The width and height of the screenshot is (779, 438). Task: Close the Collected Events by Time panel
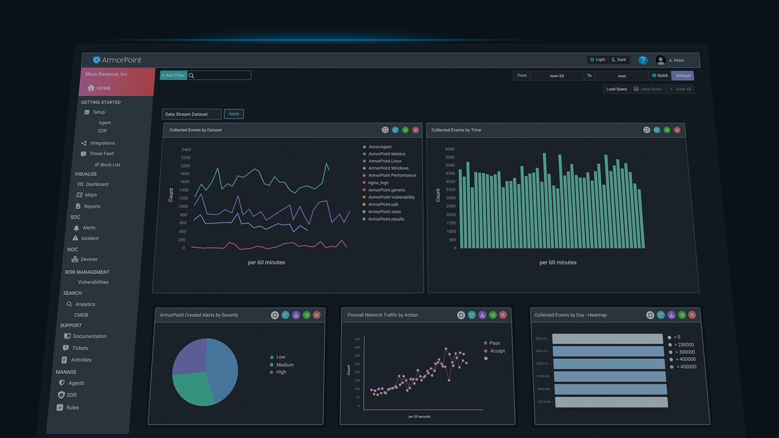(677, 130)
